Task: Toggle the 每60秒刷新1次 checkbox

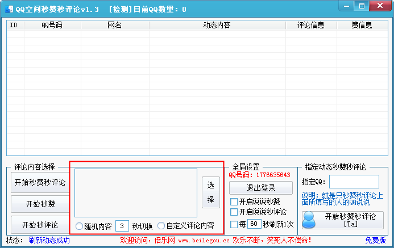Action: (x=234, y=224)
